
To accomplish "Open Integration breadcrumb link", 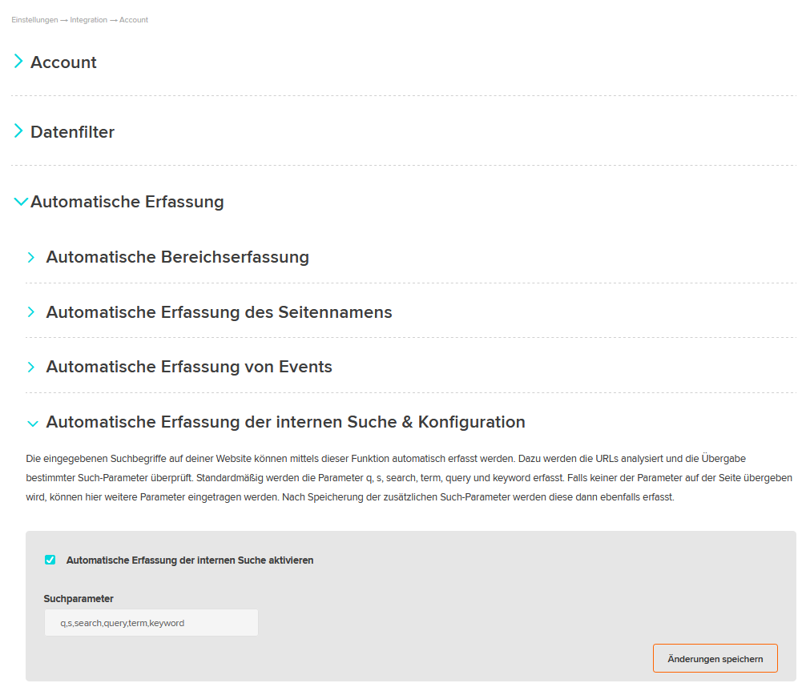I will 88,20.
